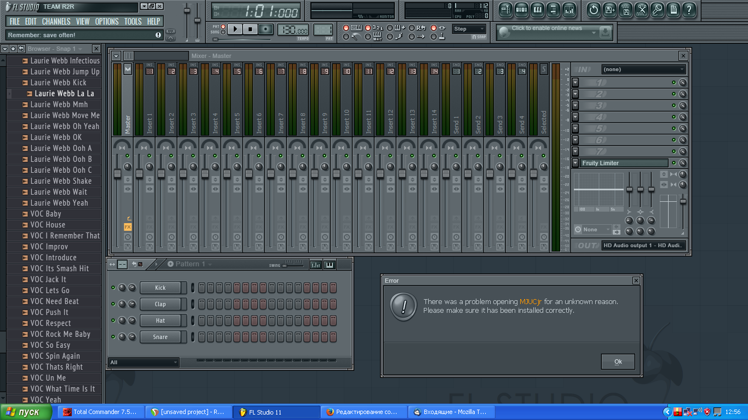This screenshot has height=420, width=748.
Task: Click the download icon beside online news
Action: pos(605,32)
